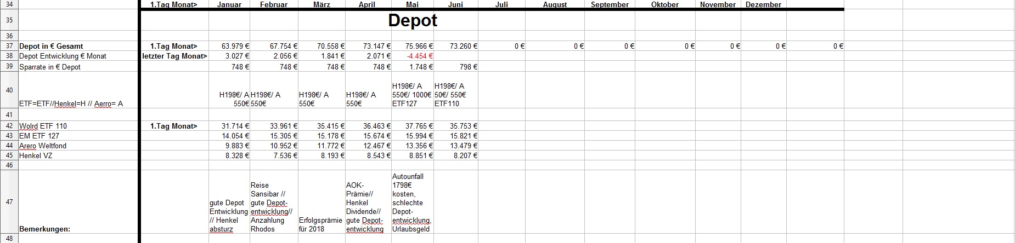This screenshot has width=1015, height=243.
Task: Select row header number 35
Action: (x=9, y=20)
